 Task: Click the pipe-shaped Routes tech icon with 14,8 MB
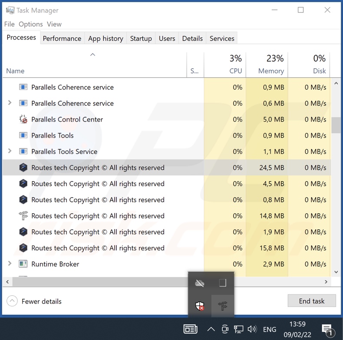23,216
